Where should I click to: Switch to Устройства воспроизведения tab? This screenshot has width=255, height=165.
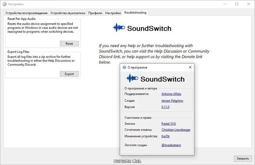(x=26, y=13)
